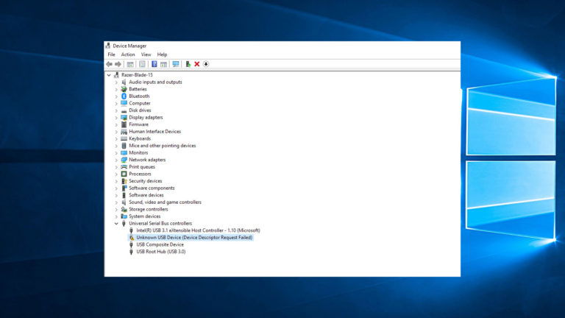
Task: Click the red X Uninstall device icon
Action: pyautogui.click(x=196, y=64)
